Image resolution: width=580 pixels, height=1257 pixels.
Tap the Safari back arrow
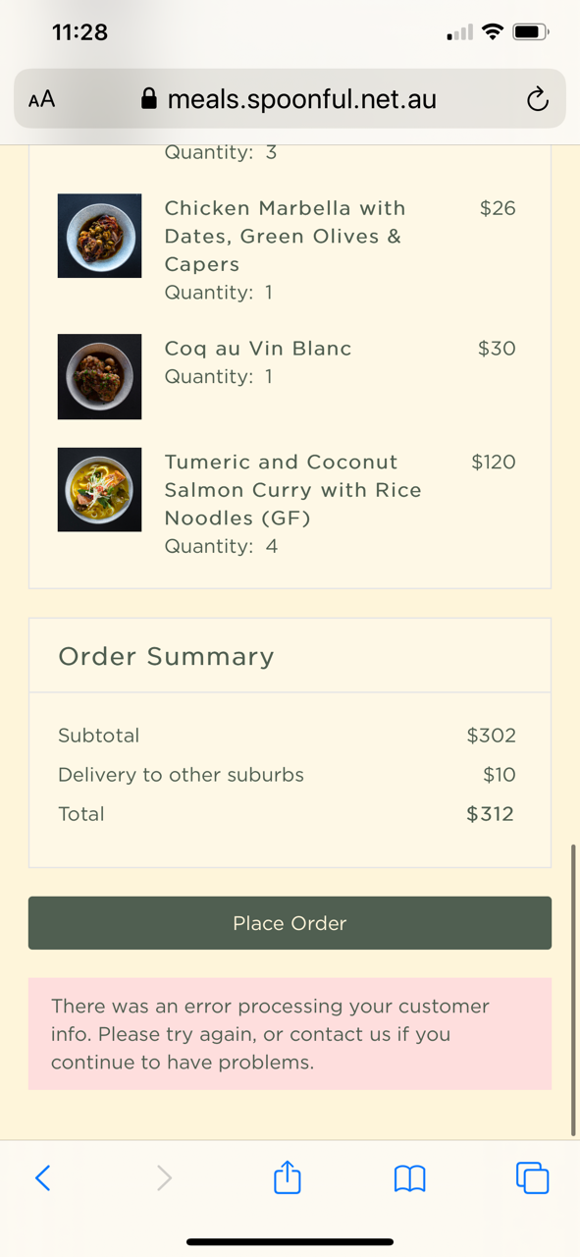42,1177
